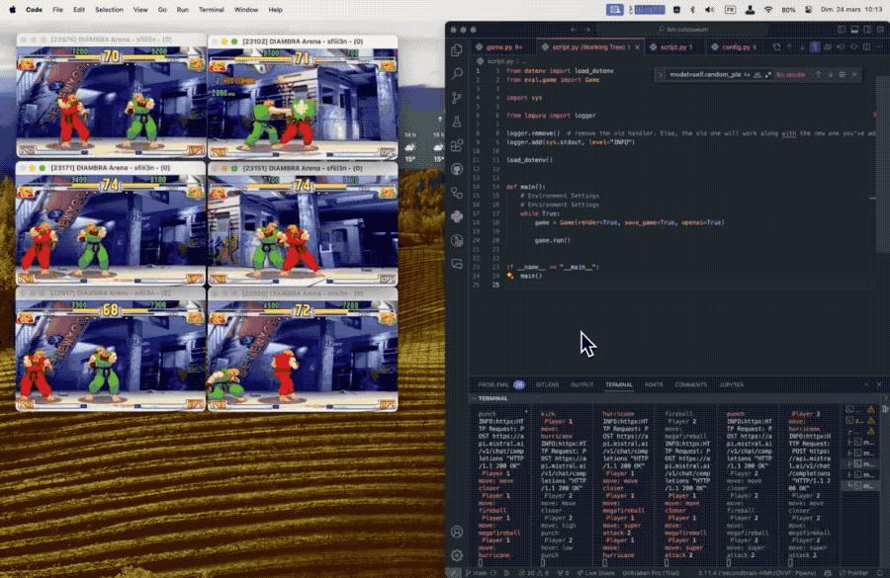Open the Accounts icon in activity bar
890x578 pixels.
pyautogui.click(x=457, y=531)
